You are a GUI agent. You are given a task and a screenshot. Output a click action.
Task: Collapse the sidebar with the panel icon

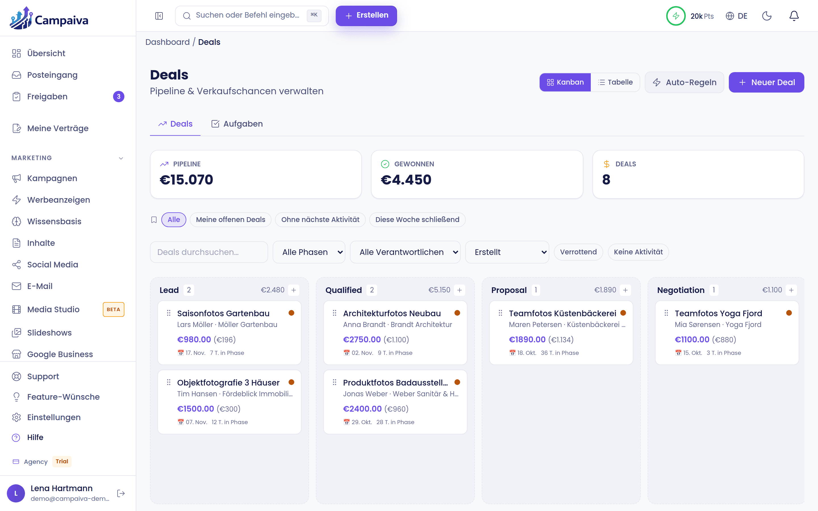[159, 16]
